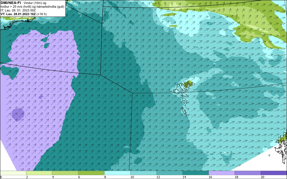287x179 pixels.
Task: Click the 'VT: Lau. 28.01.2023 16Z' valid time text
Action: point(18,14)
